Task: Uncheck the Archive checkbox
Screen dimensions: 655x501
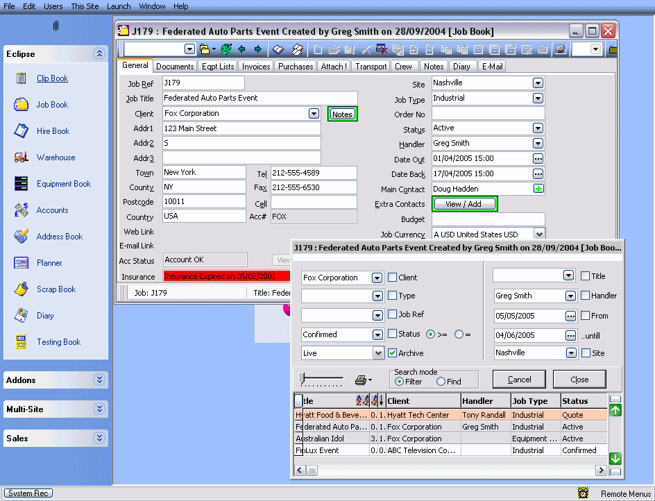Action: [x=392, y=353]
